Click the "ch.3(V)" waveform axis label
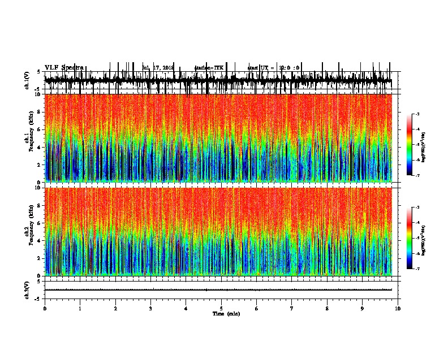Screen dimensions: 448x346 coord(27,290)
